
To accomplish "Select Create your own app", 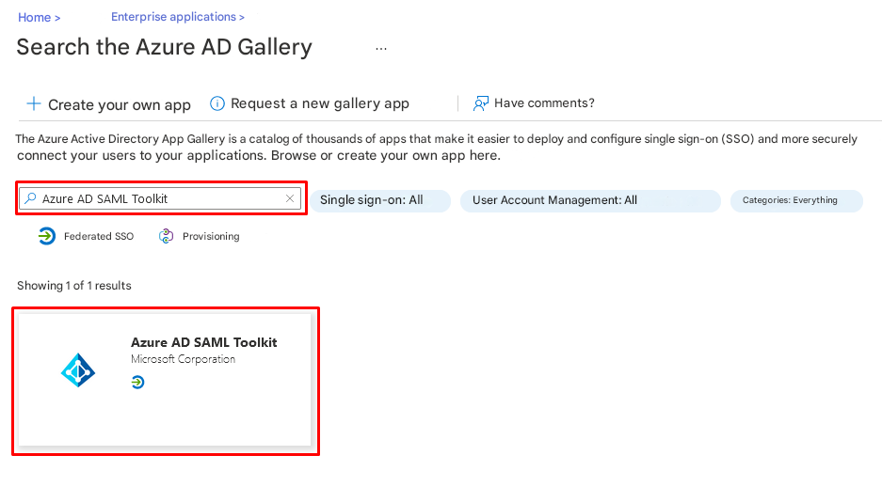I will coord(120,104).
